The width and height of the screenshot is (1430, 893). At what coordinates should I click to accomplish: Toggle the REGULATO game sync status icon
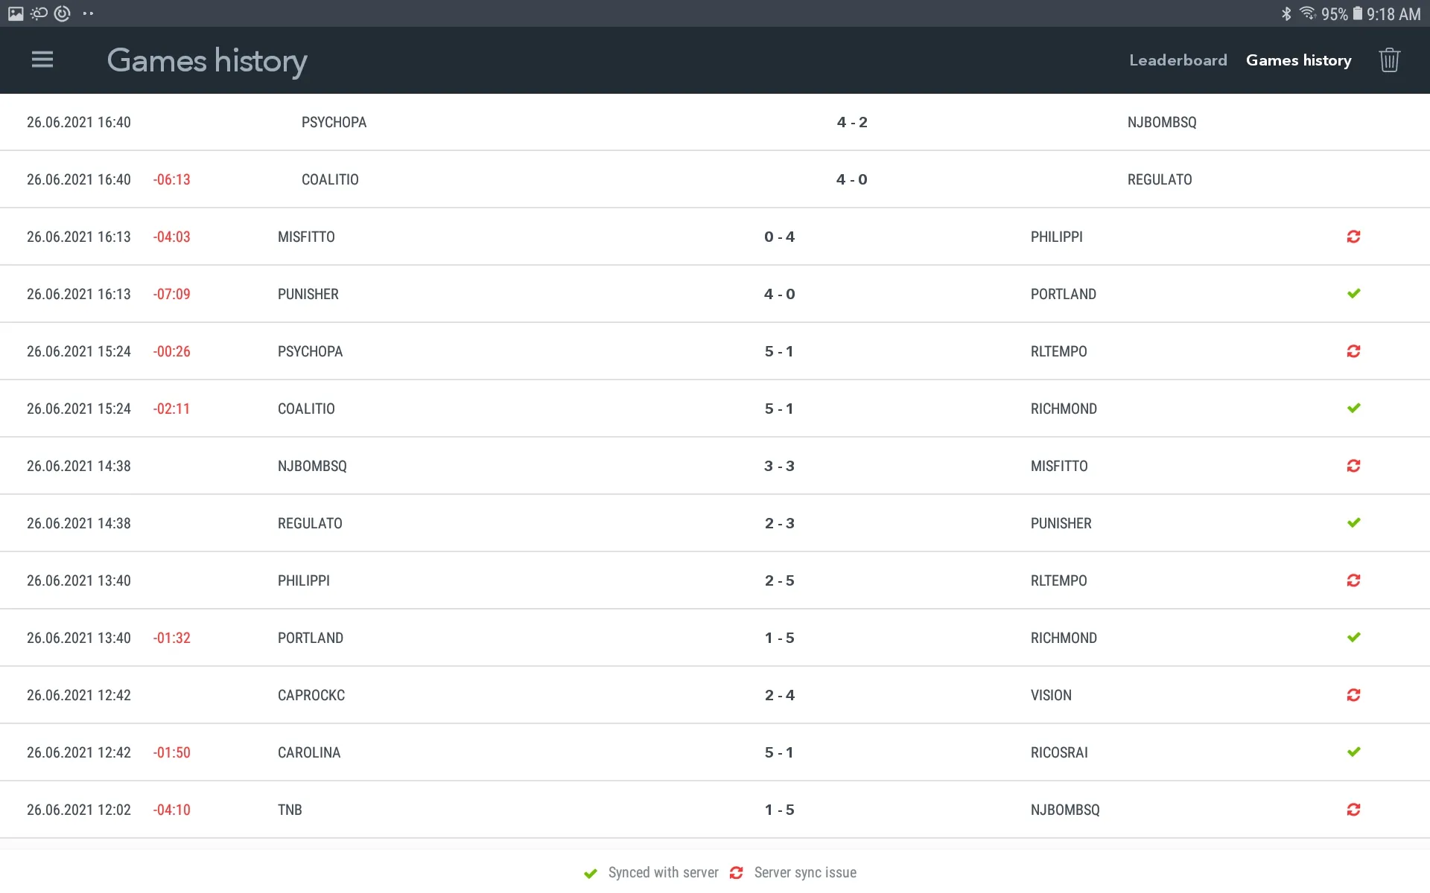tap(1353, 522)
